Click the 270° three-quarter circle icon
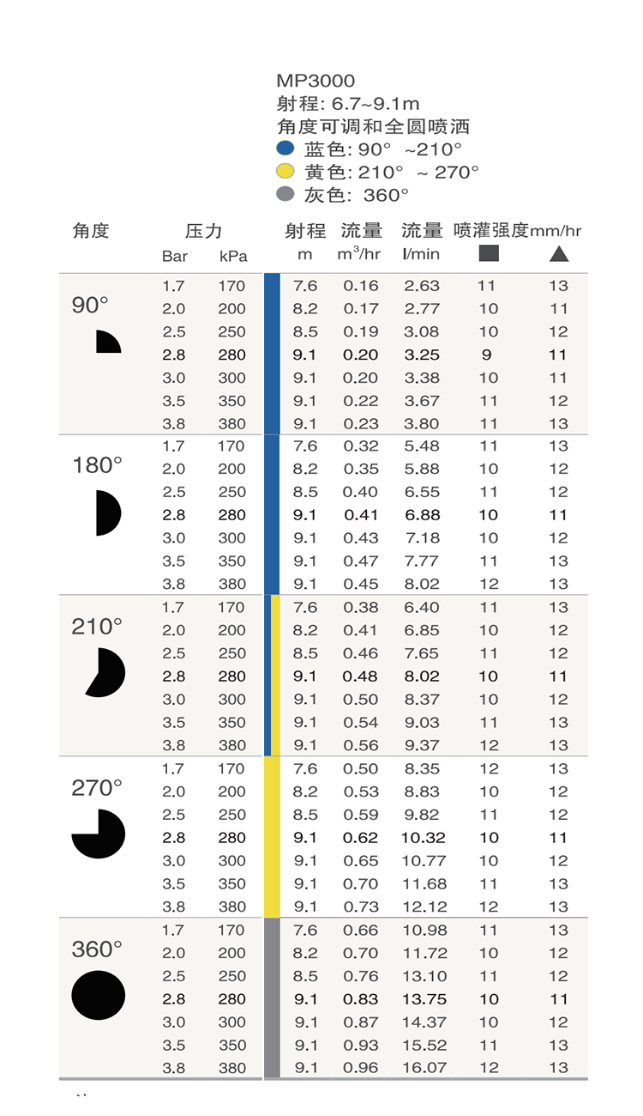The image size is (643, 1116). (99, 834)
